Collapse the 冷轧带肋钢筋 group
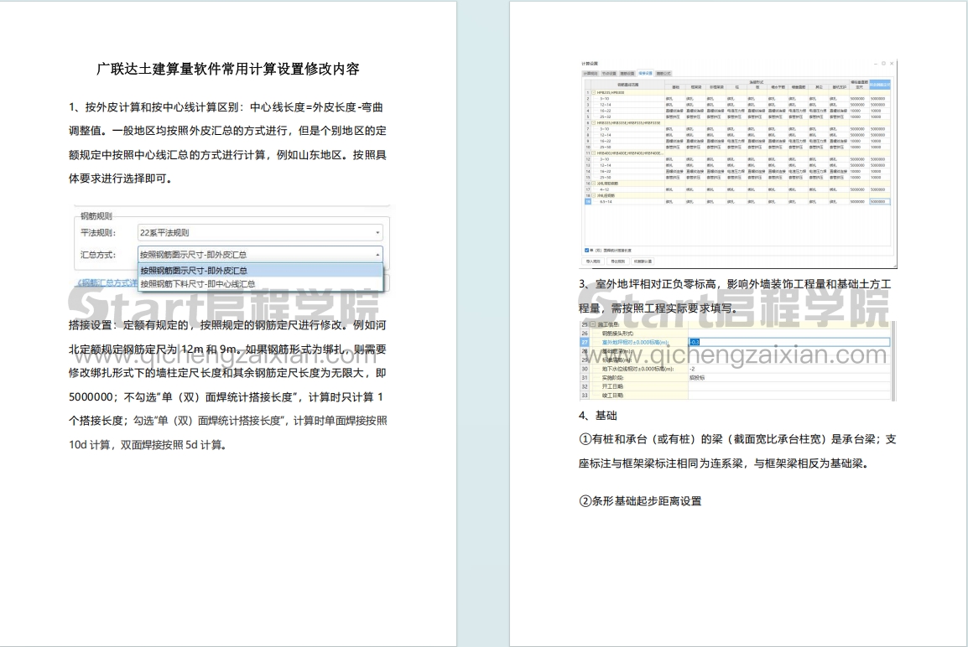 point(593,183)
